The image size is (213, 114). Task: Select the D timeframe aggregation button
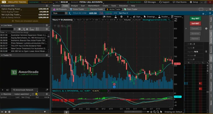click(128, 17)
